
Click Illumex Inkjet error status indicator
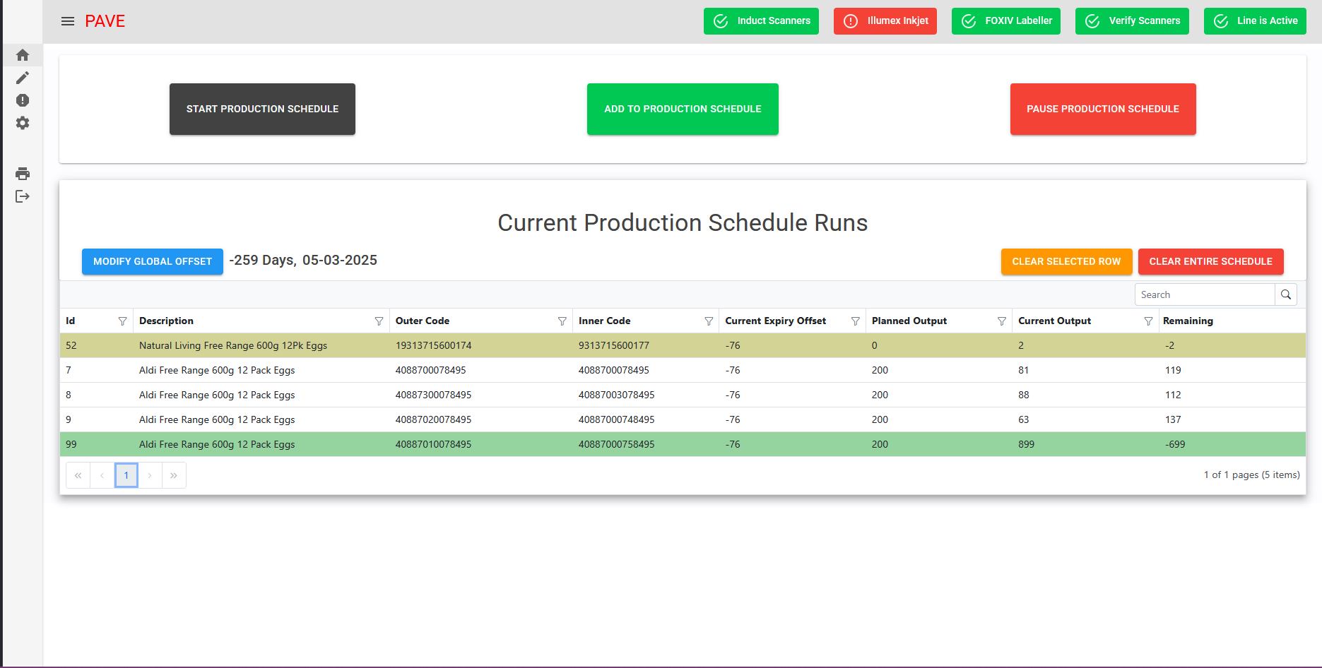point(885,21)
